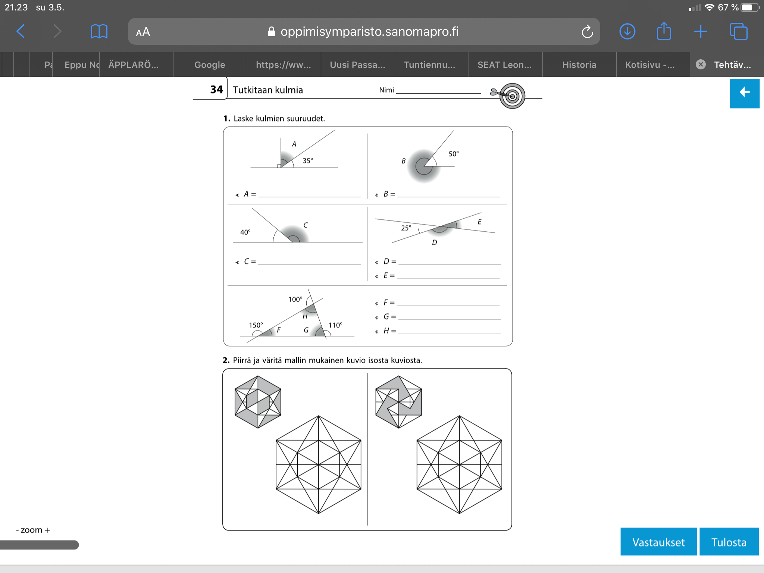Viewport: 764px width, 573px height.
Task: Tap the Safari back arrow
Action: tap(21, 31)
